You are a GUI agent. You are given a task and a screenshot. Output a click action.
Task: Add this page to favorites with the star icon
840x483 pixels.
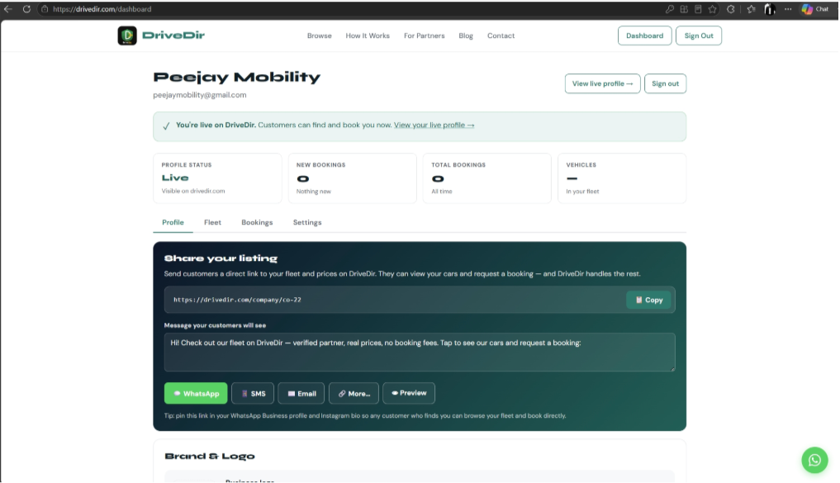[x=713, y=9]
